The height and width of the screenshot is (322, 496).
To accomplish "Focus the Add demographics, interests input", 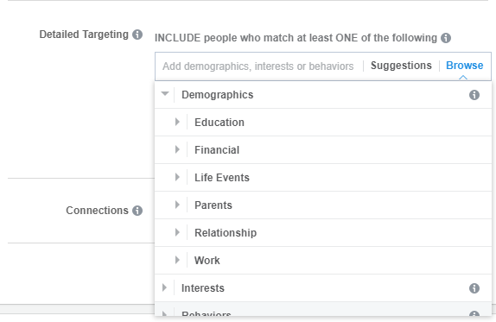I will coord(258,66).
